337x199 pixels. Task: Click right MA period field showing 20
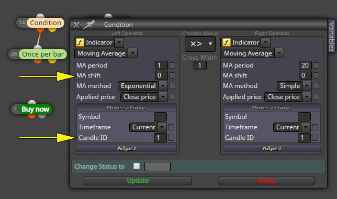click(305, 65)
